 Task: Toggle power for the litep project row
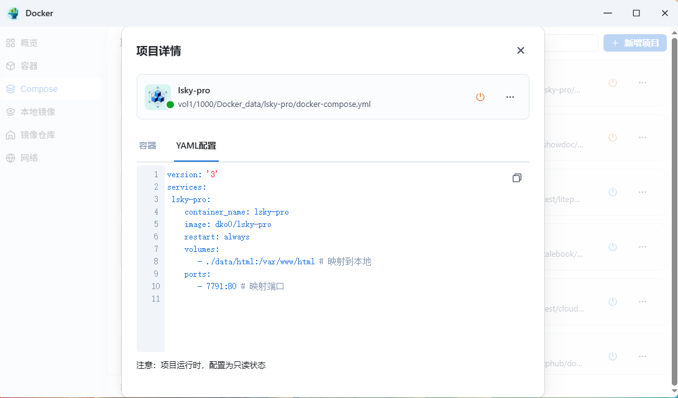(x=613, y=192)
